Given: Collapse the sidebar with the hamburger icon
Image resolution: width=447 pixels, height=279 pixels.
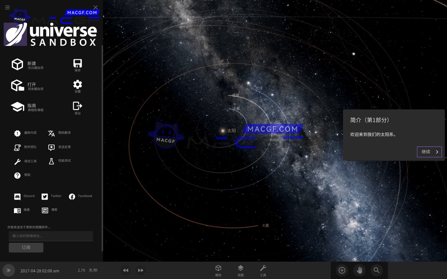Looking at the screenshot, I should [x=7, y=7].
